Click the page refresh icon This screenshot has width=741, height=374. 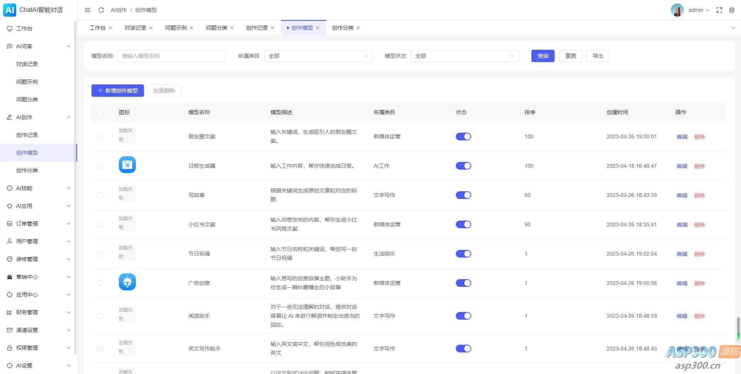pyautogui.click(x=101, y=10)
